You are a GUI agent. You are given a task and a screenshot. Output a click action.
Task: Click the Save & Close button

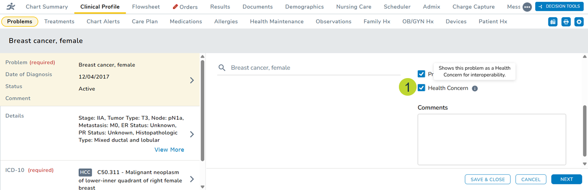[488, 179]
